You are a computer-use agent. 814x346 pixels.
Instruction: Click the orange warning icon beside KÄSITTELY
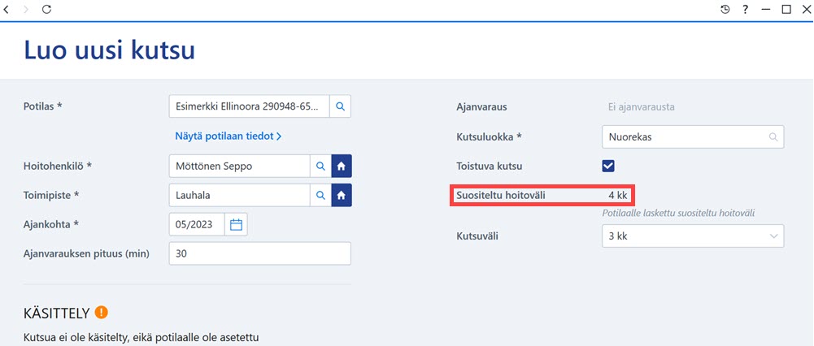[101, 312]
